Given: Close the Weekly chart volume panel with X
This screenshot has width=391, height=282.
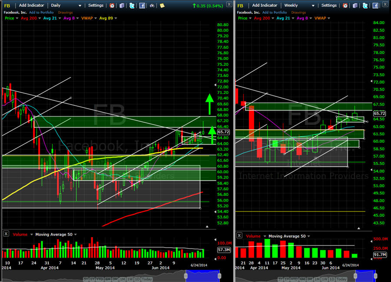Looking at the screenshot, I should (x=239, y=235).
